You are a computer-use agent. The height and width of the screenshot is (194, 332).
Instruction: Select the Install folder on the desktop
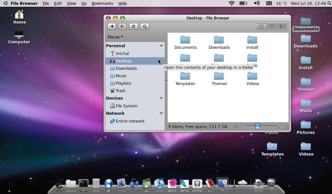click(x=306, y=63)
